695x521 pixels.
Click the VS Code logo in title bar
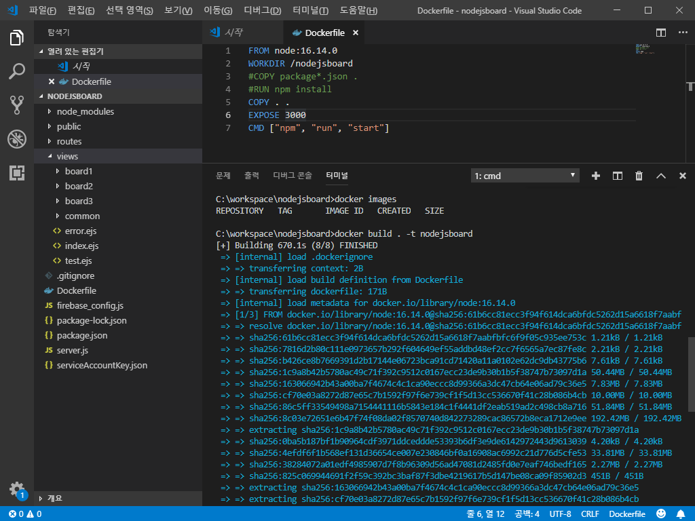click(12, 9)
